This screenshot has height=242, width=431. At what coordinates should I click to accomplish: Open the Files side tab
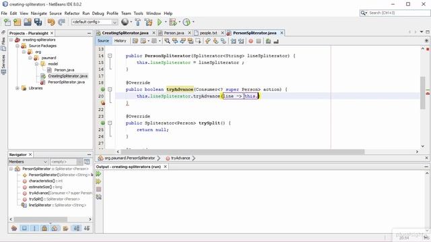3,44
